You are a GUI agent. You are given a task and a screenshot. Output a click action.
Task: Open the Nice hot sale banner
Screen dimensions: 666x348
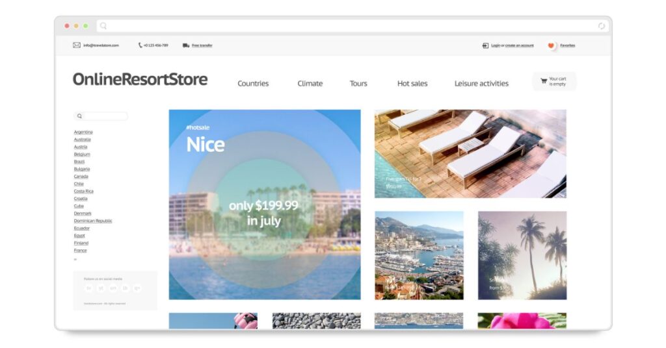point(265,205)
